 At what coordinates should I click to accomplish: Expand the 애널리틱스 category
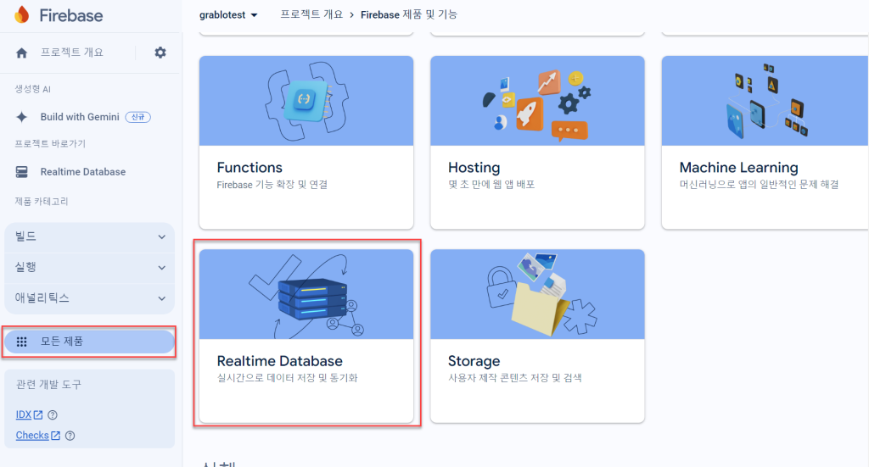point(89,298)
